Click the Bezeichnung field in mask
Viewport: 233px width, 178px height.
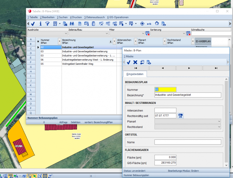coord(188,95)
